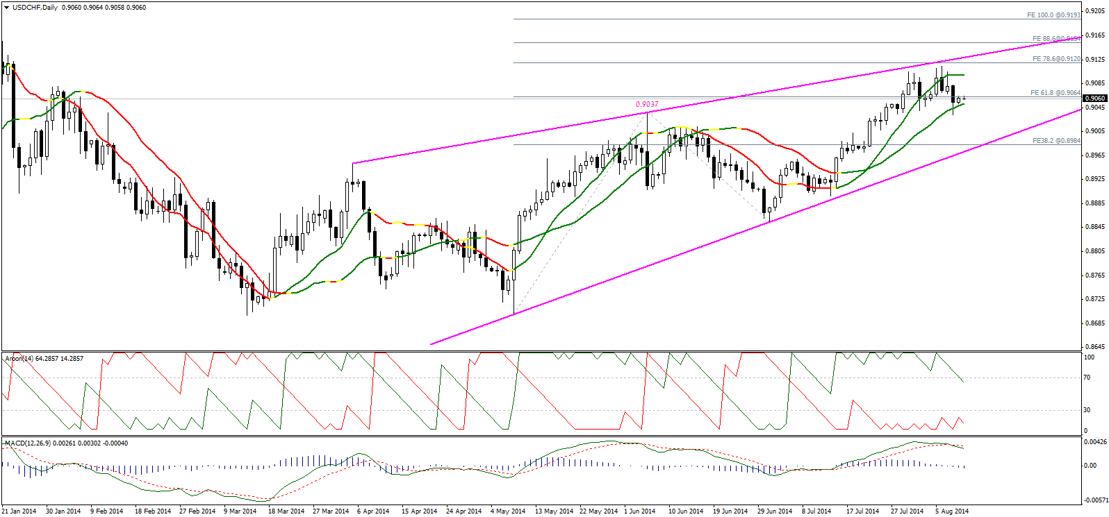1109x517 pixels.
Task: Click the 15 Apr 2014 date label
Action: point(420,511)
